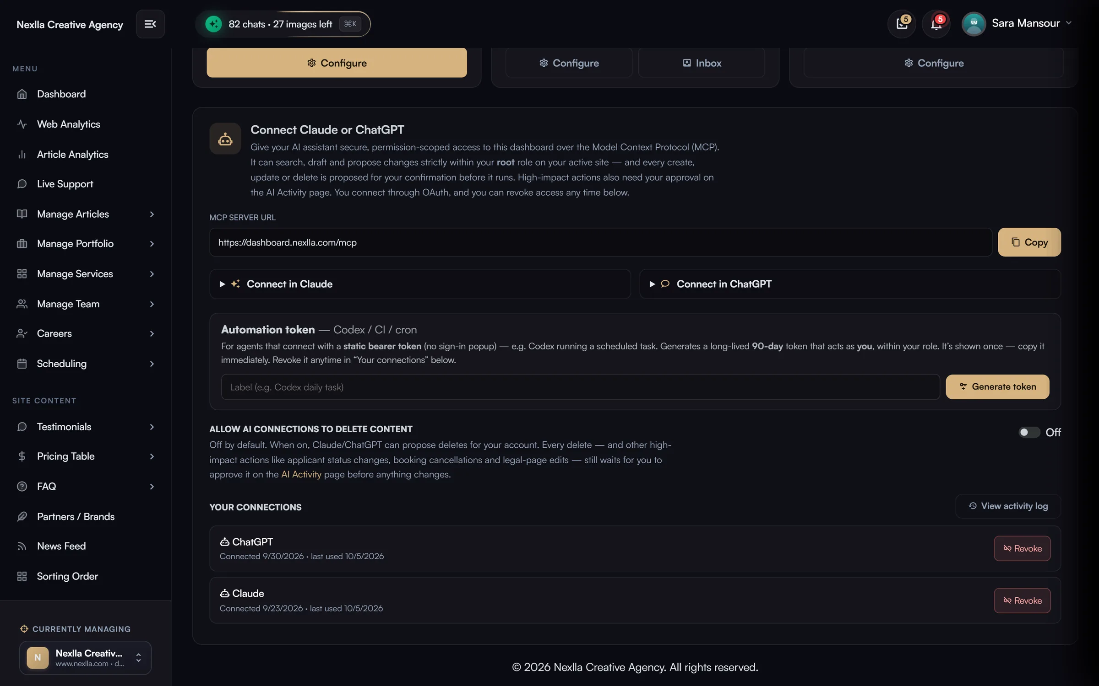Open Live Support in the sidebar
The height and width of the screenshot is (686, 1099).
85,184
